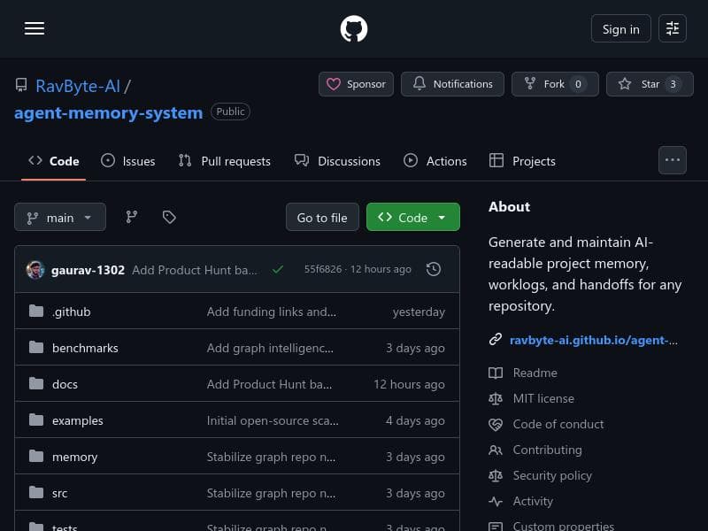
Task: View tags via the tag icon
Action: [169, 217]
